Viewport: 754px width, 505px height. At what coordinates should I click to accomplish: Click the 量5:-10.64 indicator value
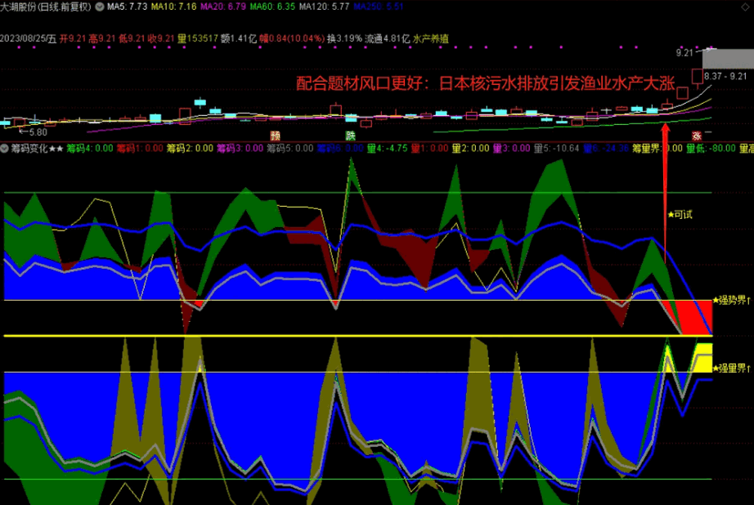pos(556,149)
